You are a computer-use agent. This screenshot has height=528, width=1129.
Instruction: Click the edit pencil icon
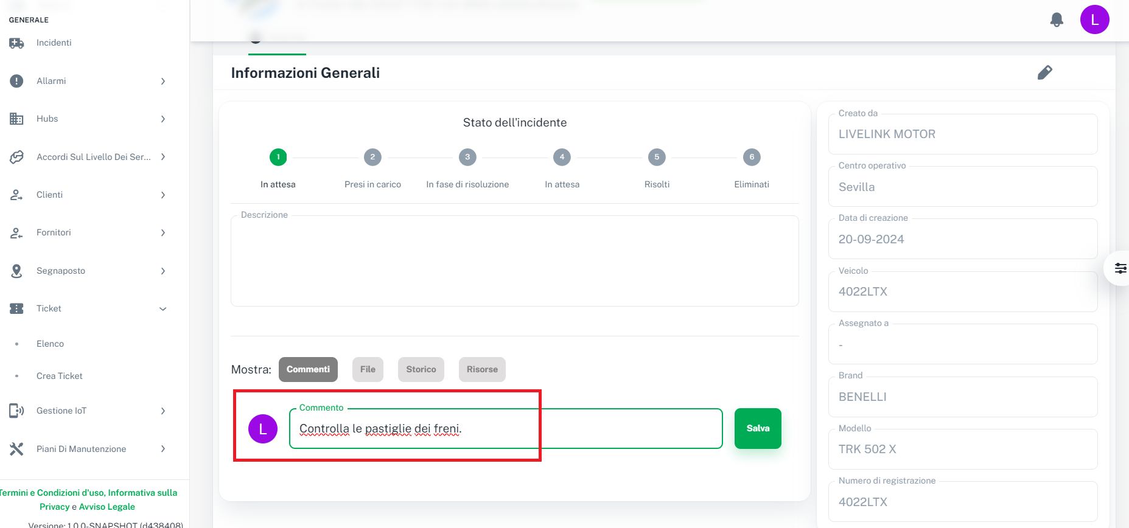point(1044,73)
